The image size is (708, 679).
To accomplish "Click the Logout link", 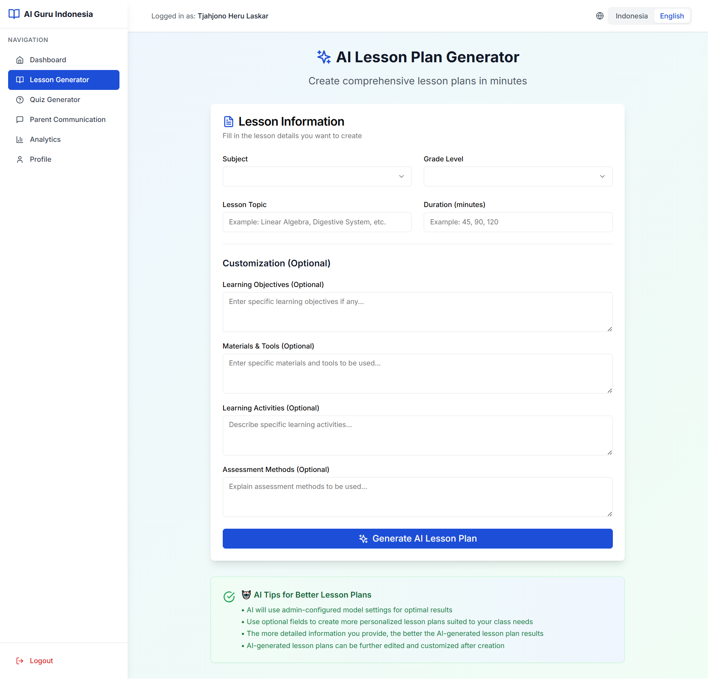I will click(41, 661).
